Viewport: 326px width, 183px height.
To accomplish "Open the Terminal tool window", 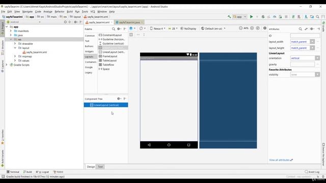I will [x=13, y=172].
